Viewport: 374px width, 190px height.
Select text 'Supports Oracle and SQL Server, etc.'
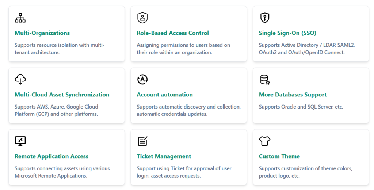pos(301,107)
